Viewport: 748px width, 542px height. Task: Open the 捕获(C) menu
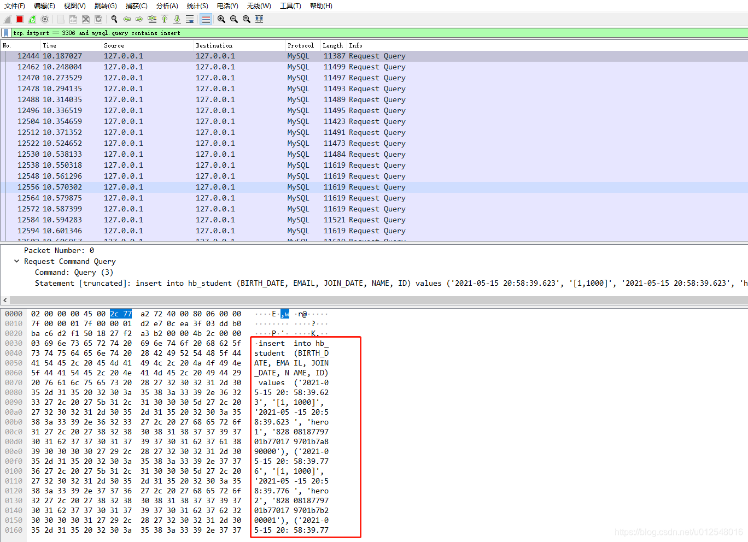point(136,6)
